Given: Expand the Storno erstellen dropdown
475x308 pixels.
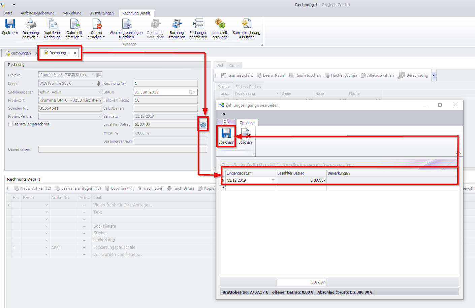Looking at the screenshot, I should click(x=104, y=37).
